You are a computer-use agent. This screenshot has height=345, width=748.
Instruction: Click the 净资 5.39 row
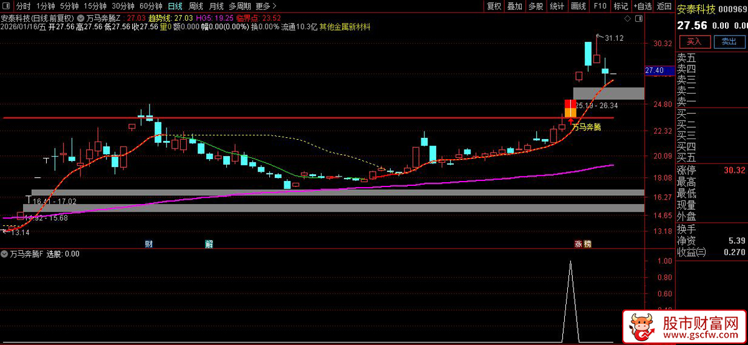(712, 240)
